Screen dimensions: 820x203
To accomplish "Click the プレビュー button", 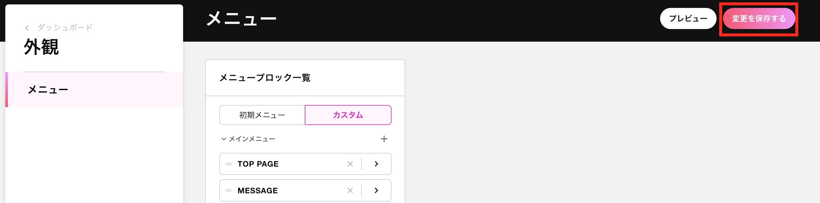I will 688,18.
